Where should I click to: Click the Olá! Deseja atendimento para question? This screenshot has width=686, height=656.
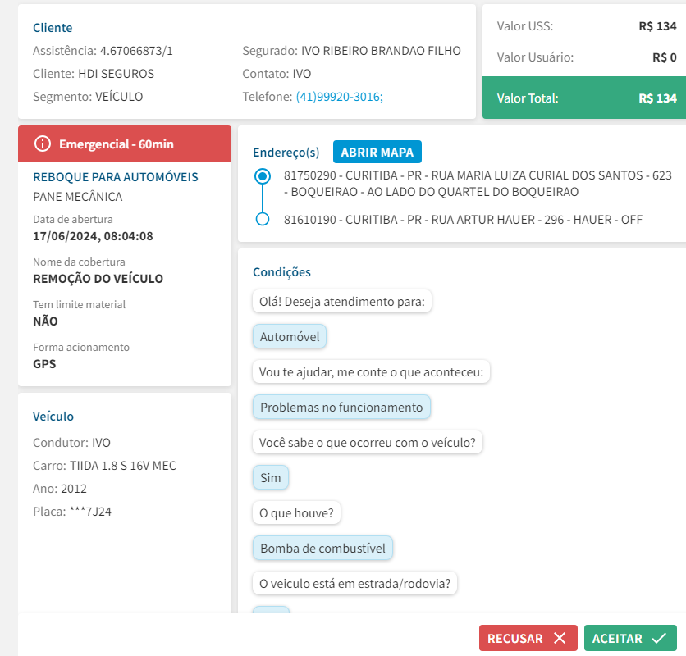[x=342, y=302]
